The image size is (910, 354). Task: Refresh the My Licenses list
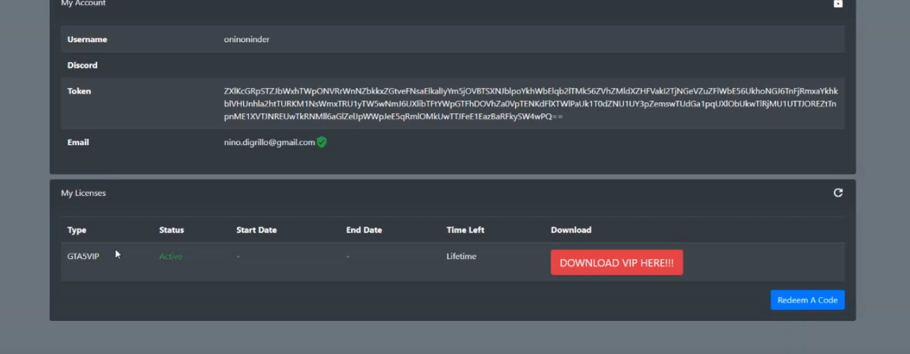tap(837, 193)
